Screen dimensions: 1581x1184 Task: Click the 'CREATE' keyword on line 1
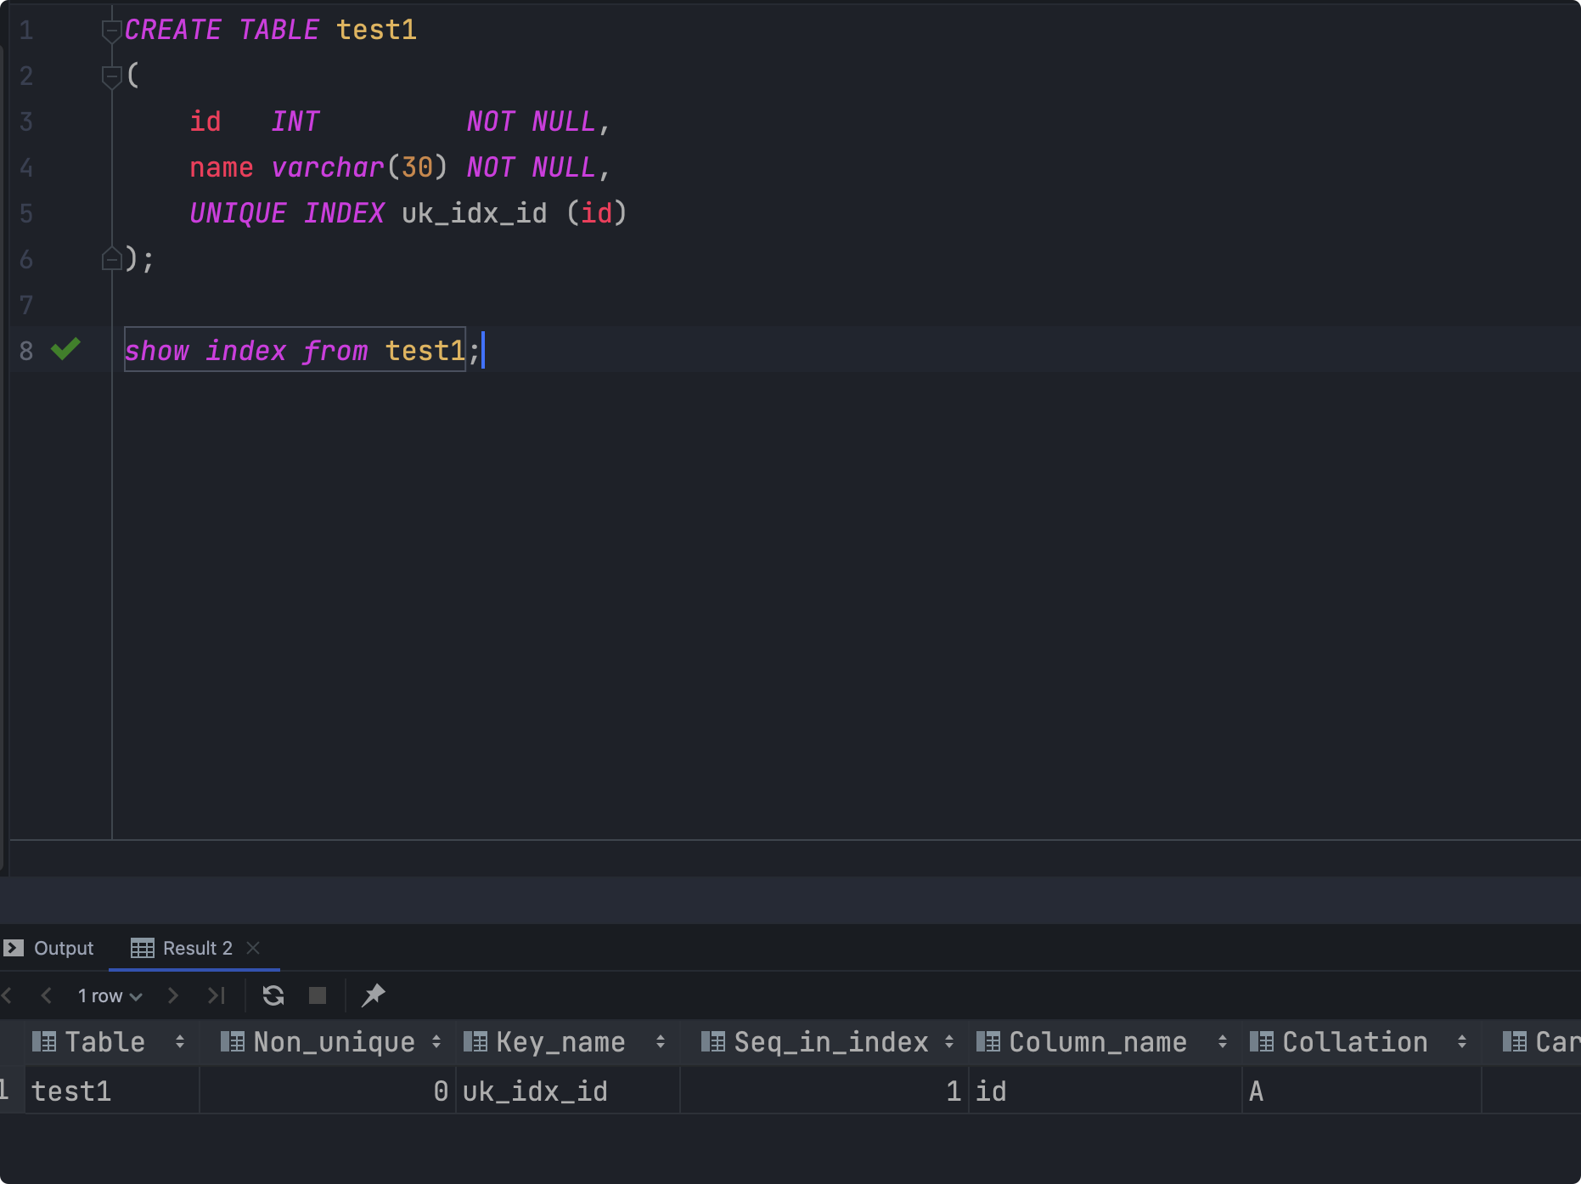[172, 30]
